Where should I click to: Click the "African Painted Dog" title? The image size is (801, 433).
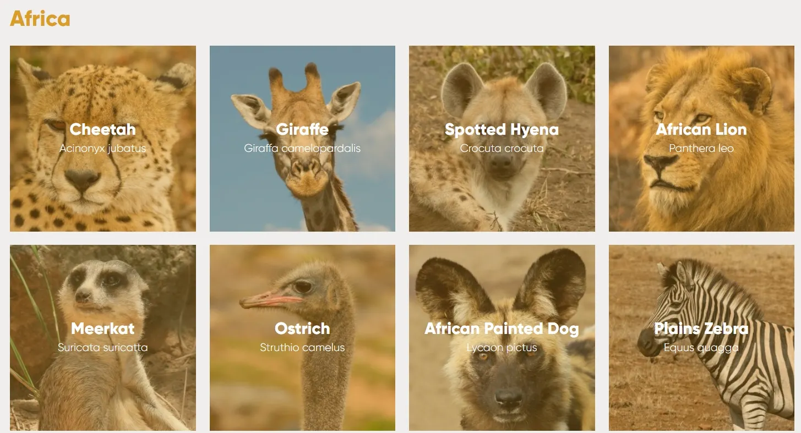tap(502, 328)
